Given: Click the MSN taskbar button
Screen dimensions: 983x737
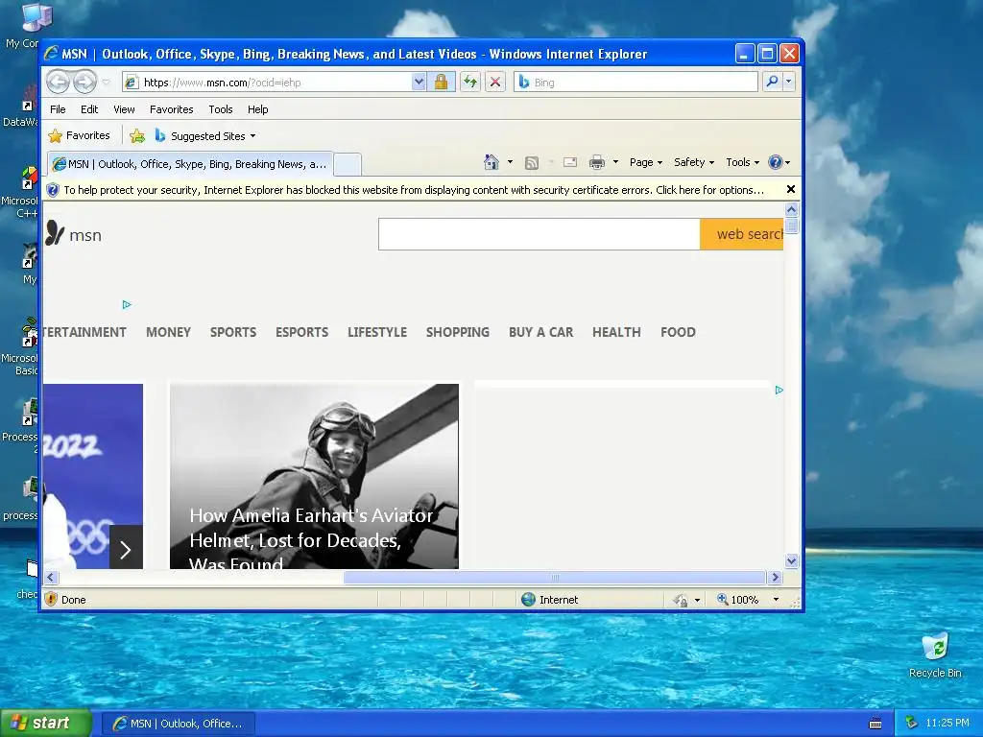Looking at the screenshot, I should point(178,724).
